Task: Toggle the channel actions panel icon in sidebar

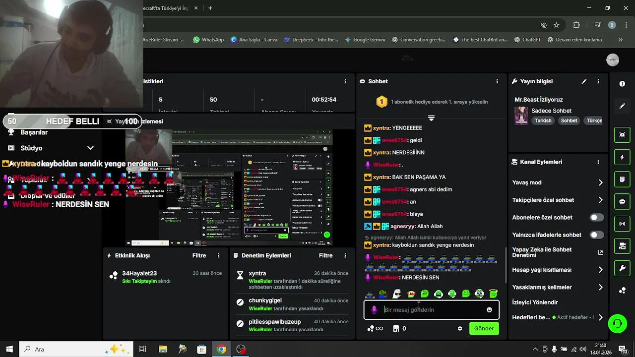Action: click(622, 246)
